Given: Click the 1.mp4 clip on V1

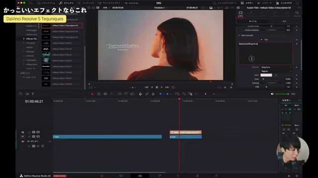Looking at the screenshot, I should tap(107, 137).
